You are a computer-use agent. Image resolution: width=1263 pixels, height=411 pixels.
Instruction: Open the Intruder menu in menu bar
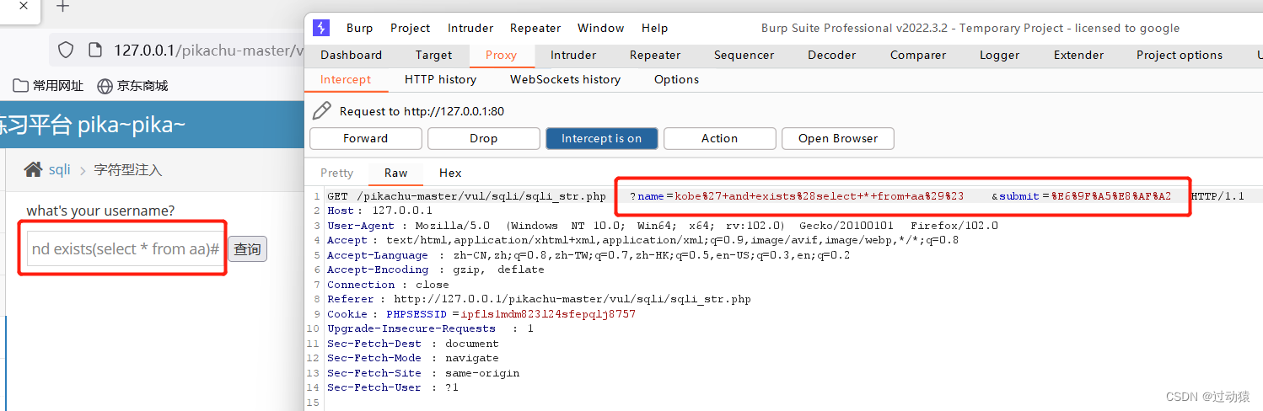click(x=470, y=28)
